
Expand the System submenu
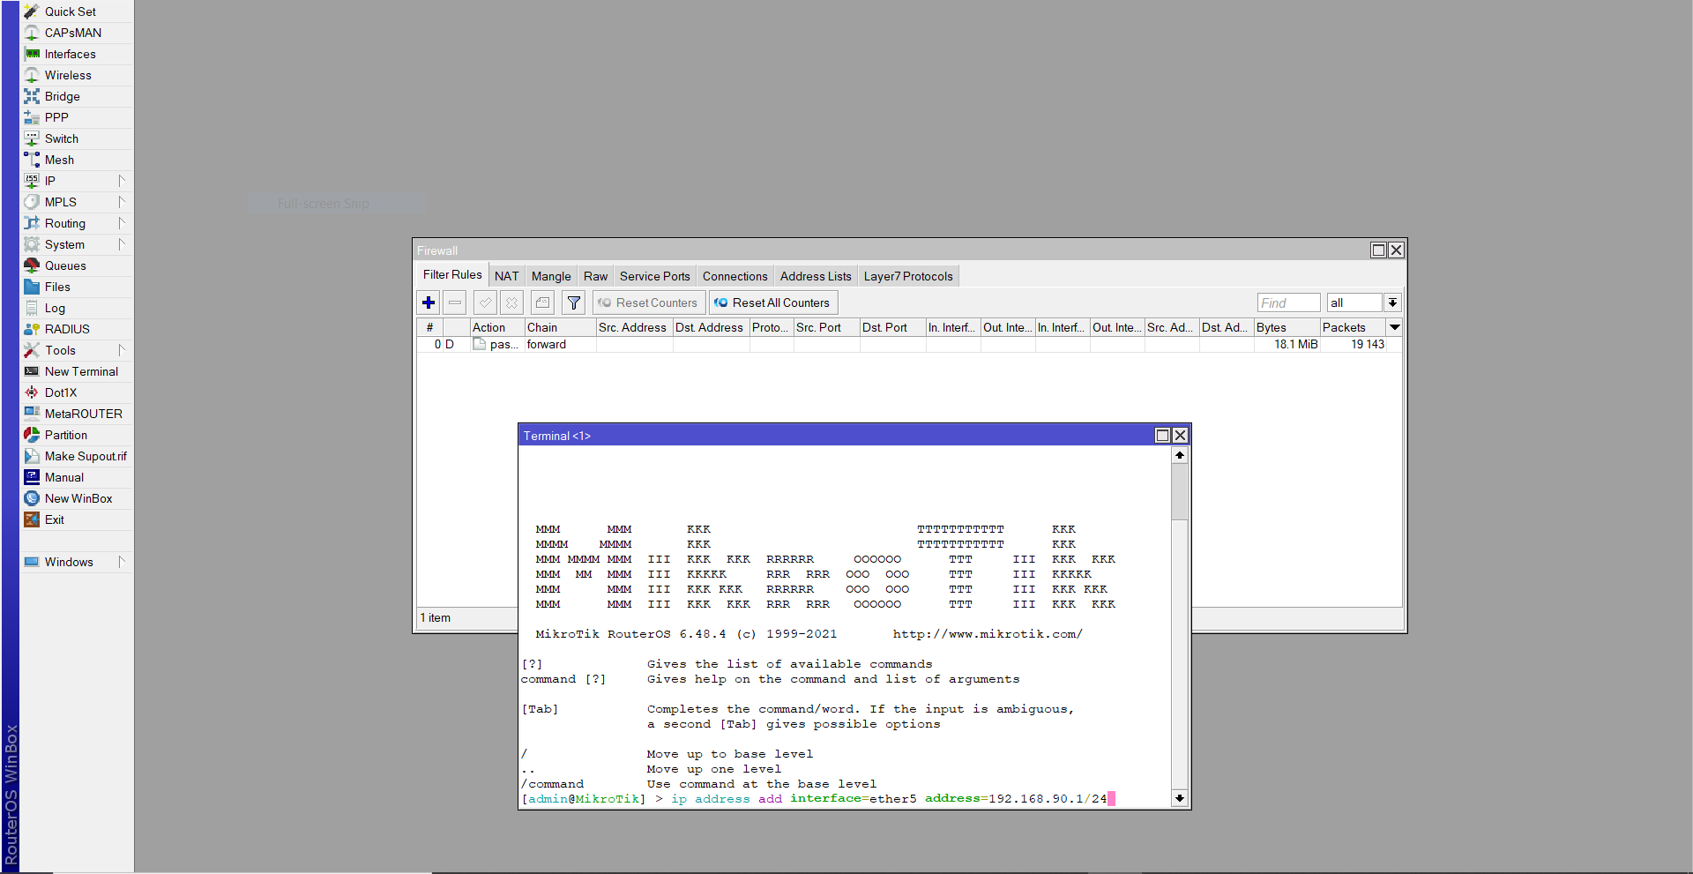pyautogui.click(x=122, y=244)
